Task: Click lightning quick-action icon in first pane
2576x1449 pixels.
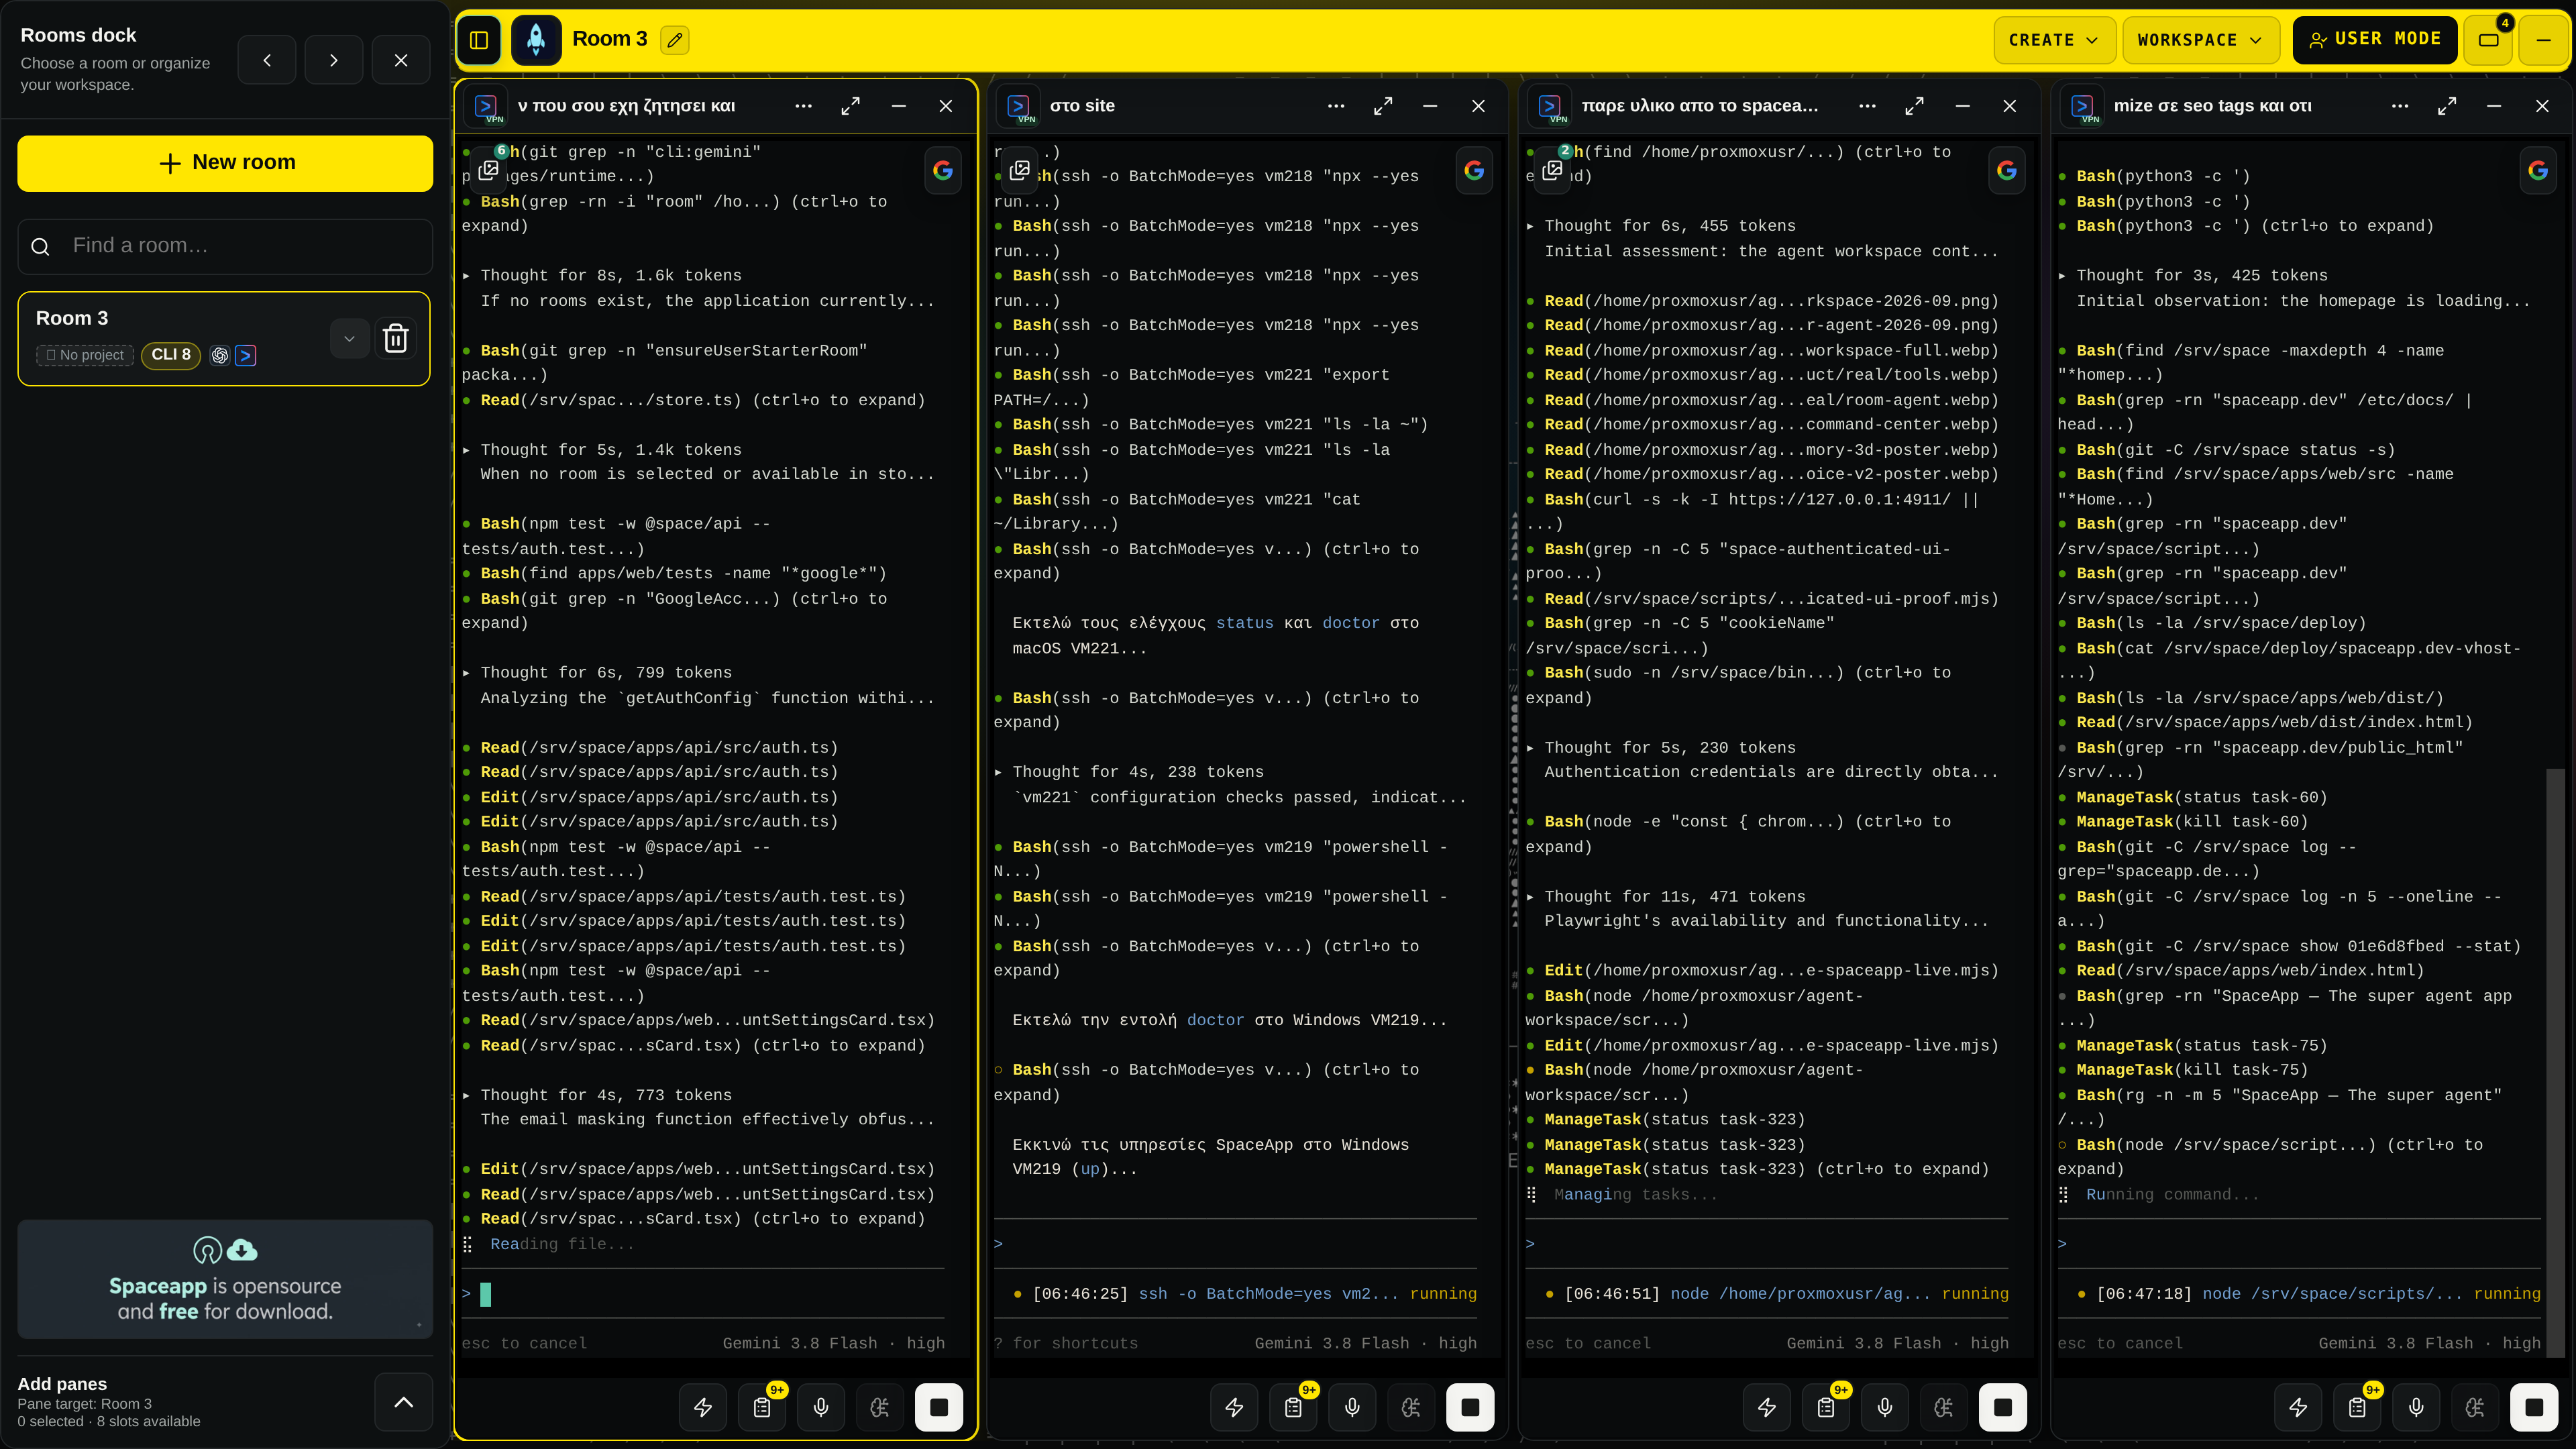Action: click(703, 1408)
